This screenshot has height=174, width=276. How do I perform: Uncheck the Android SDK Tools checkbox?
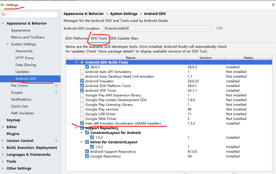pyautogui.click(x=82, y=90)
